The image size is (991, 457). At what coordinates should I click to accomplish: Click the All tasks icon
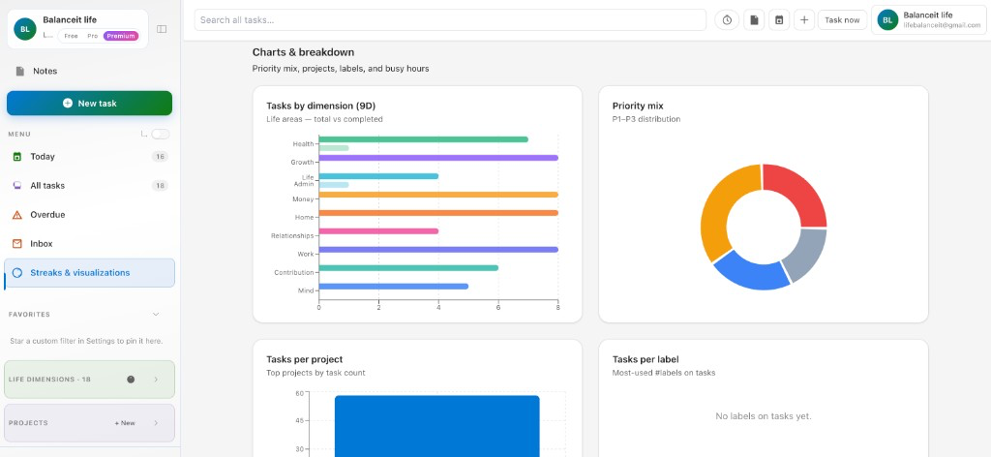point(17,186)
